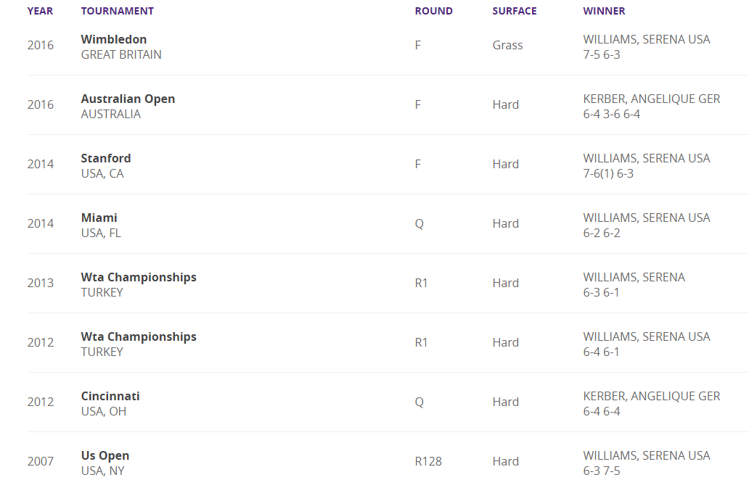Image resolution: width=749 pixels, height=488 pixels.
Task: Click the score 7-6(1) 6-3
Action: (608, 173)
